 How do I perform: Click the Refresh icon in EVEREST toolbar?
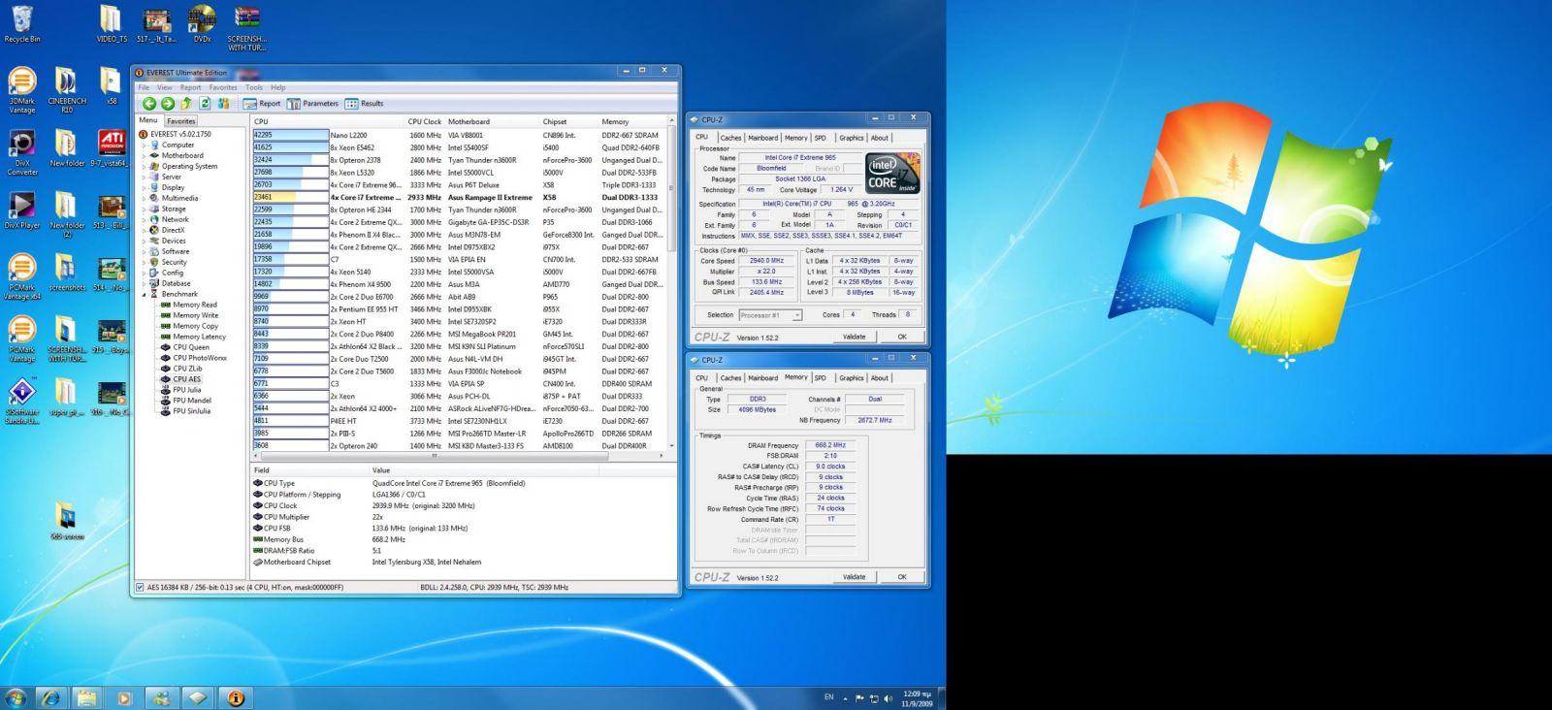click(205, 104)
